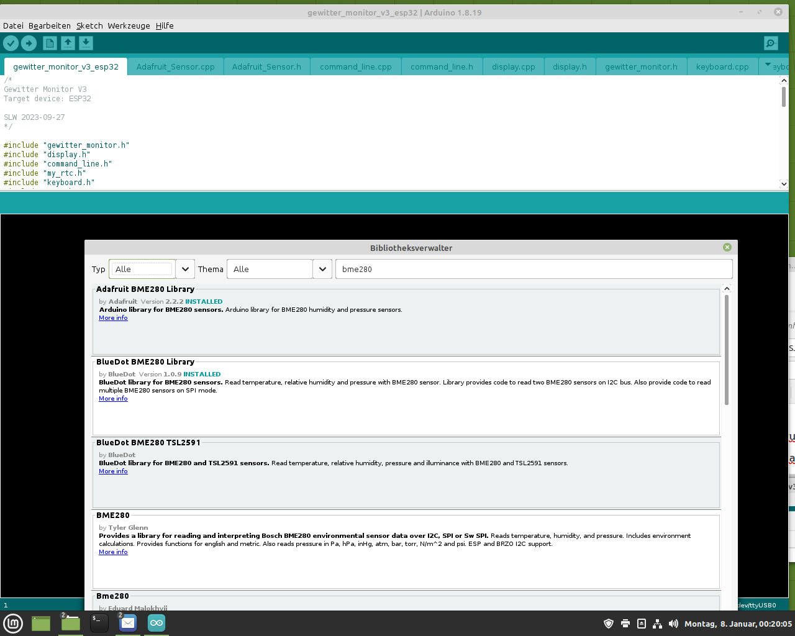Click the volume icon in system tray
Viewport: 795px width, 636px height.
[x=673, y=624]
